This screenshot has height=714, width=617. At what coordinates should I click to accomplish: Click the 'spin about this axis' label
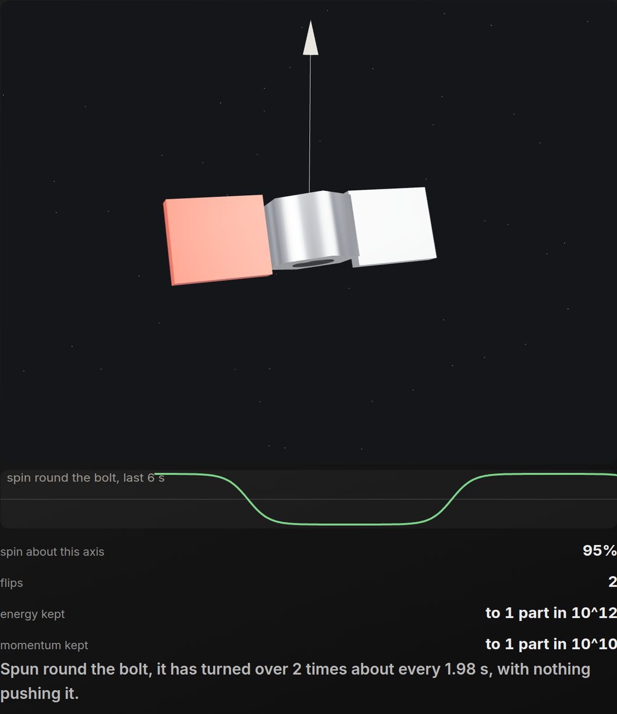click(x=52, y=552)
